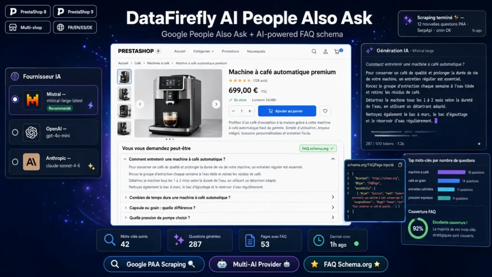Click right chevron on 'Combien de temps' row
The height and width of the screenshot is (277, 492).
click(x=333, y=197)
